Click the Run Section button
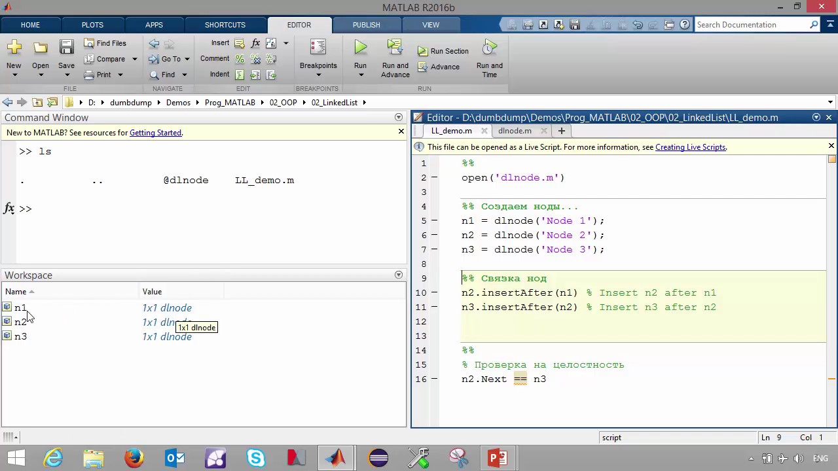The image size is (838, 471). point(443,51)
